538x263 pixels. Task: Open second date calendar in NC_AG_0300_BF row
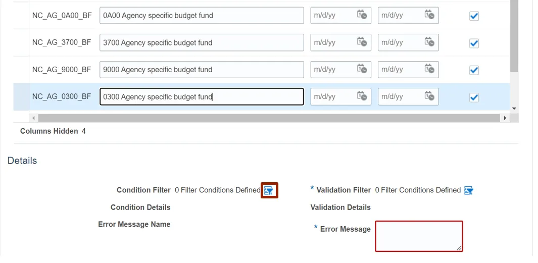[429, 96]
